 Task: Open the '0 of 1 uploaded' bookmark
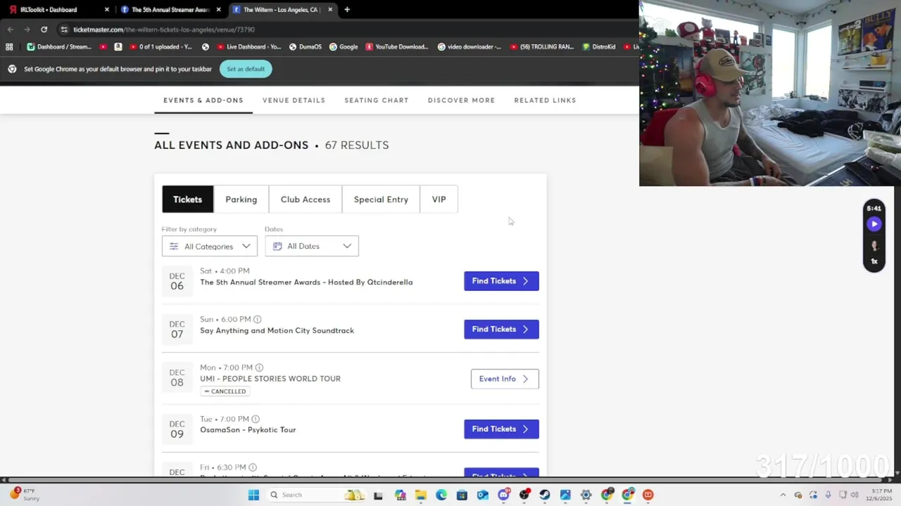[x=160, y=47]
